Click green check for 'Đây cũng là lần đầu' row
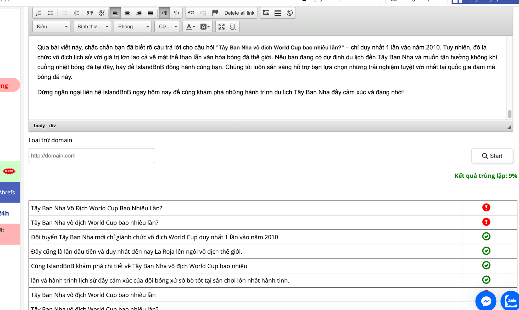Image resolution: width=519 pixels, height=310 pixels. (486, 251)
